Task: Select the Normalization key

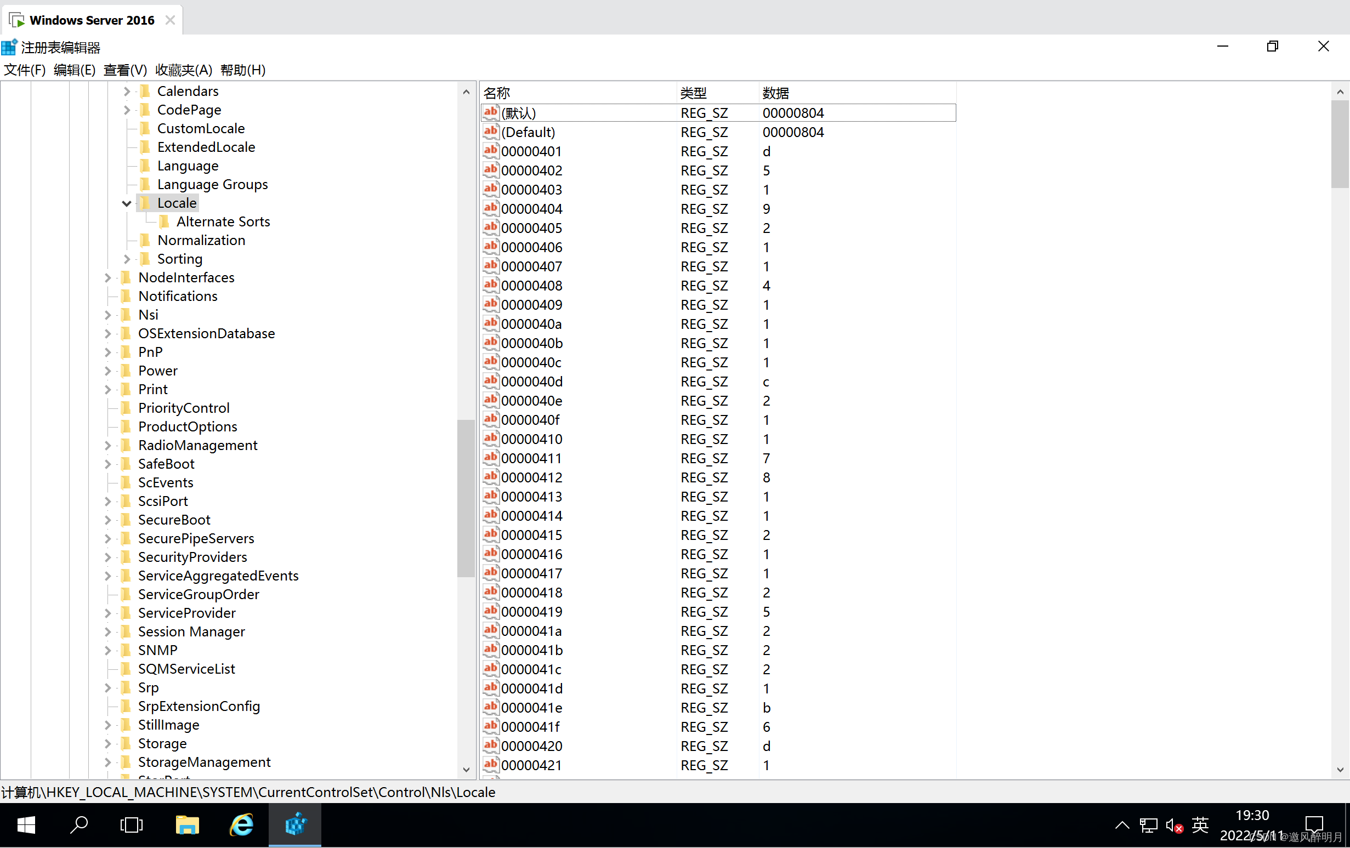Action: point(201,240)
